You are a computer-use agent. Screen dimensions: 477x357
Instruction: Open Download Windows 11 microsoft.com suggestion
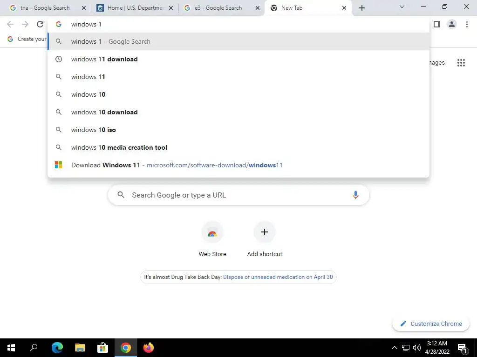[x=238, y=165]
